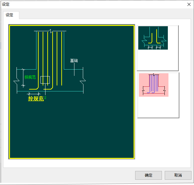Click the yellow underlined 按规范 value
194x185 pixels.
(x=36, y=99)
